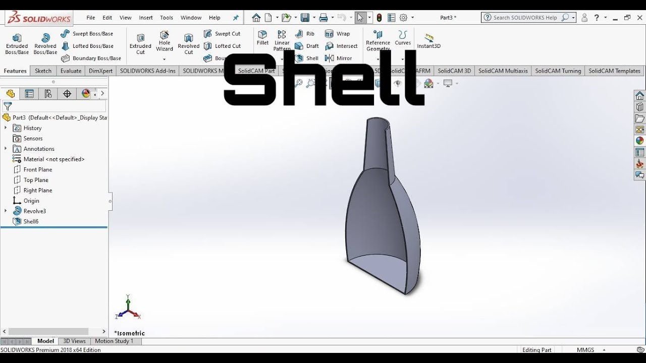The image size is (646, 363).
Task: Open the PropertyManager tab
Action: point(29,94)
